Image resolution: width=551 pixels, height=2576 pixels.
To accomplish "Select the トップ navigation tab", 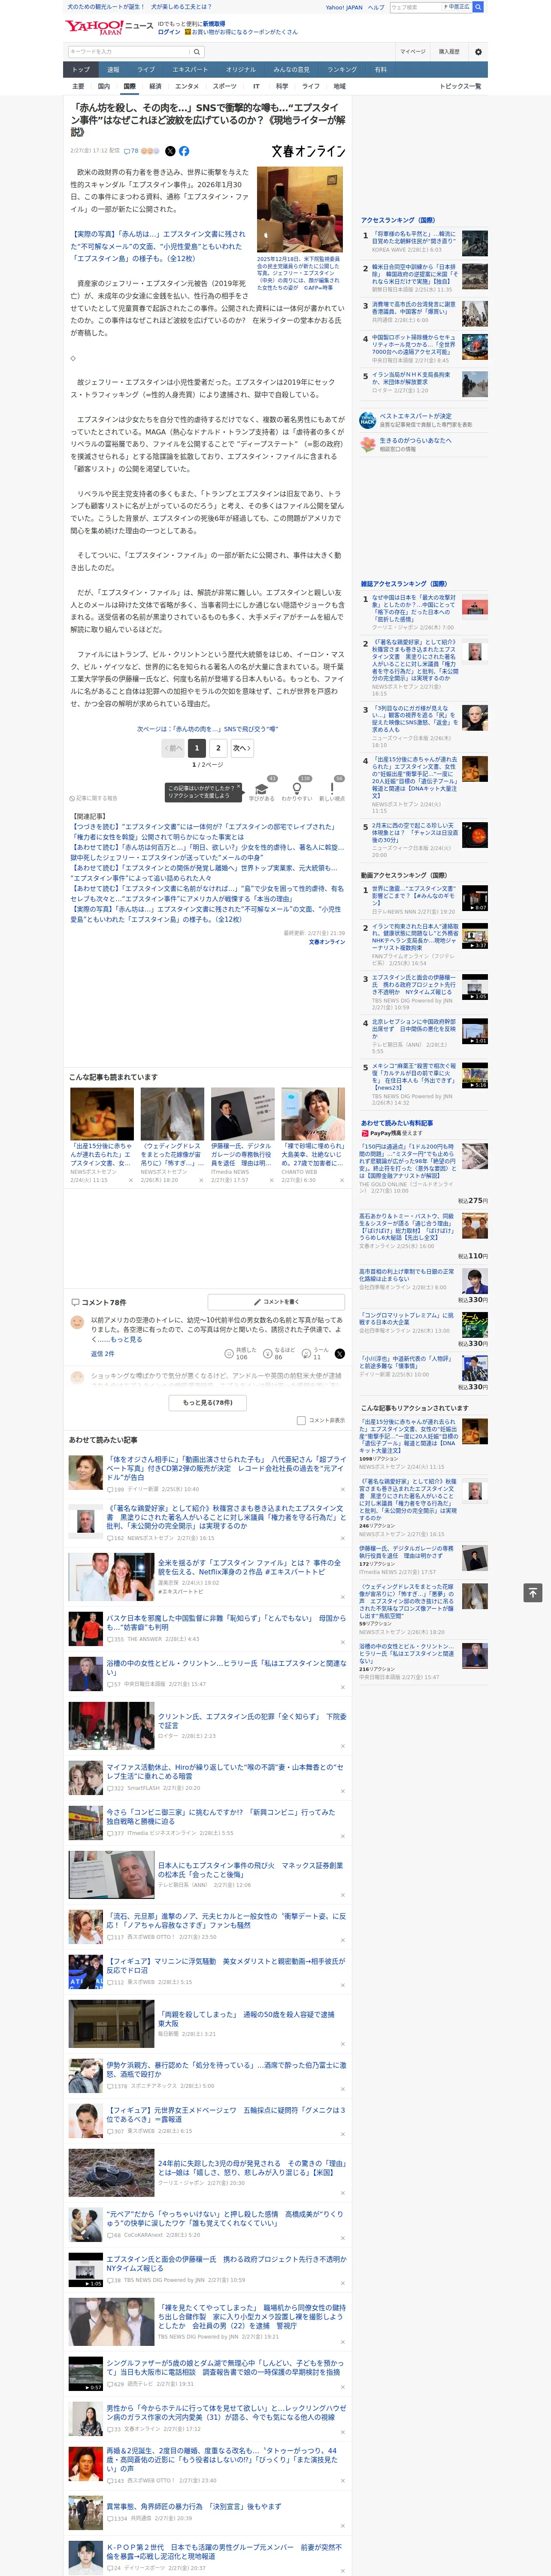I will (x=81, y=70).
